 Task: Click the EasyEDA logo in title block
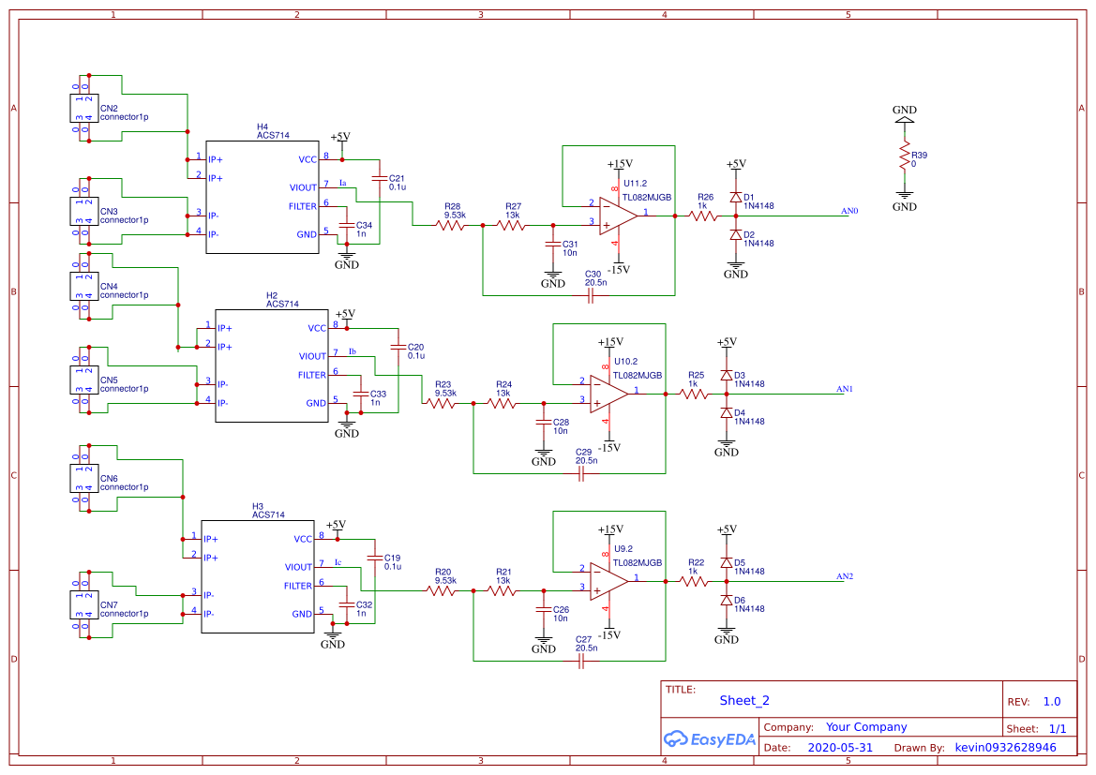click(x=710, y=739)
